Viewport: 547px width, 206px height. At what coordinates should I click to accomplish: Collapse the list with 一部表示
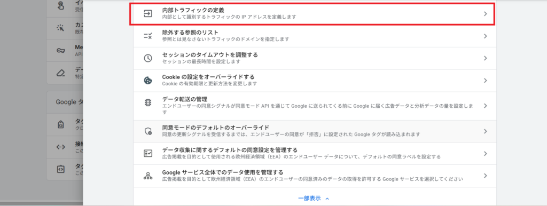309,198
